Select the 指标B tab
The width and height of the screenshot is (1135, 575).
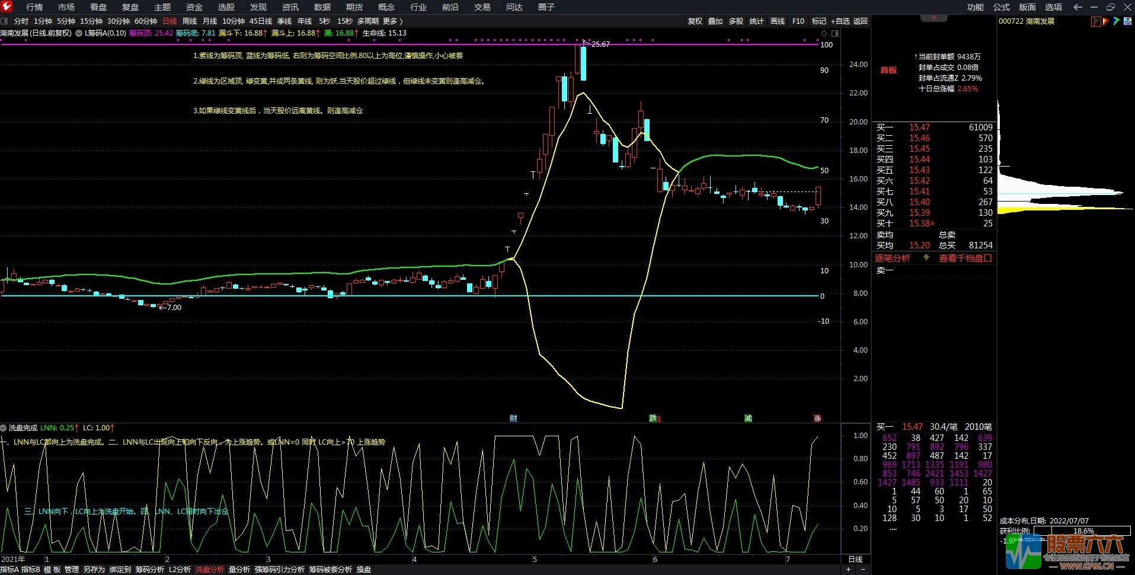click(31, 569)
